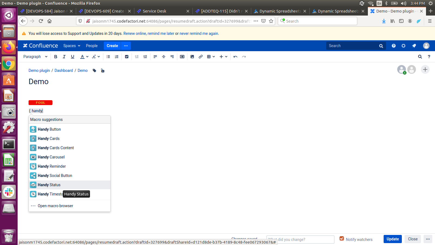Open Terminal from the Ubuntu dock
The width and height of the screenshot is (435, 245).
click(9, 144)
